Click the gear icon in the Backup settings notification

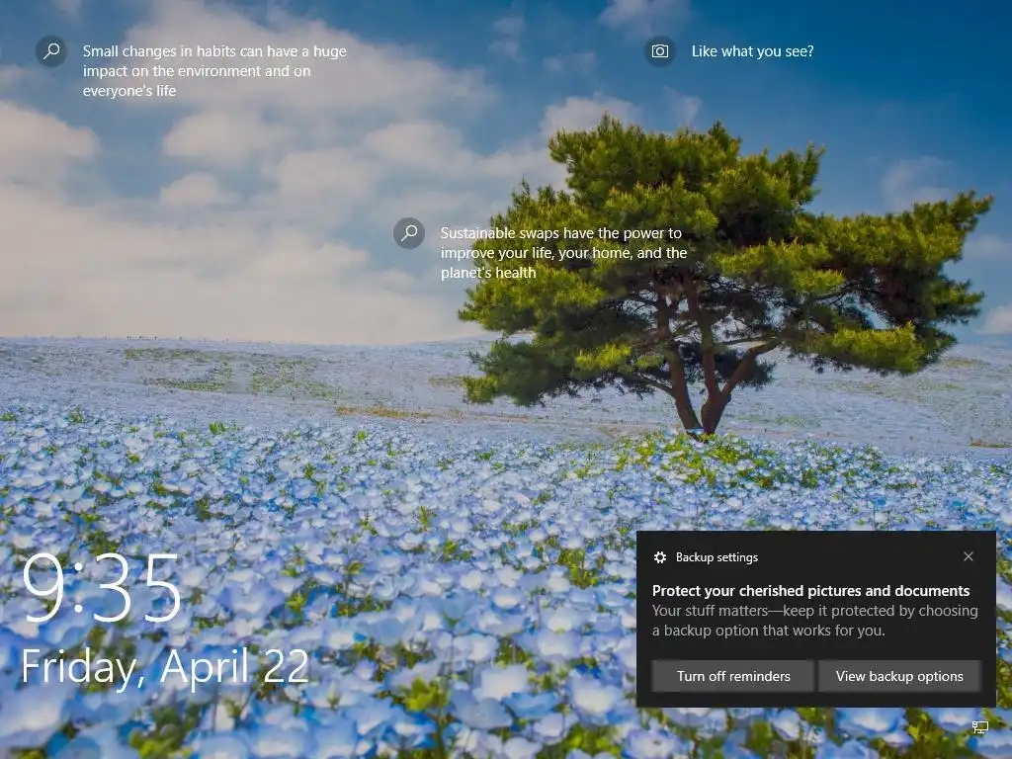tap(659, 557)
